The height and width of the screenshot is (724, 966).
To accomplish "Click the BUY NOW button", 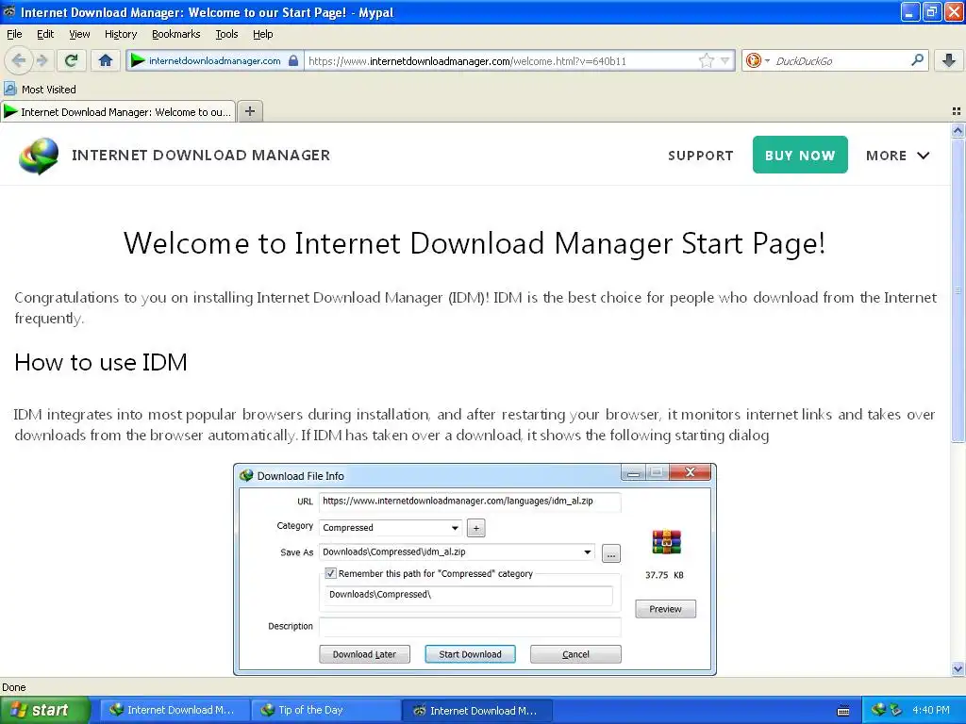I will [x=800, y=155].
